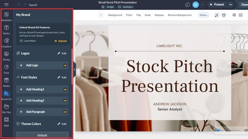Click Replace in the image toolbar
The image size is (248, 139).
pos(159,15)
